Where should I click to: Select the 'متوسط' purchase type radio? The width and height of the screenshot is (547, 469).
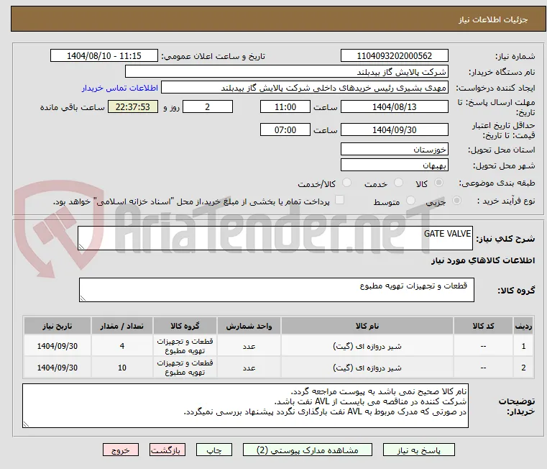410,201
